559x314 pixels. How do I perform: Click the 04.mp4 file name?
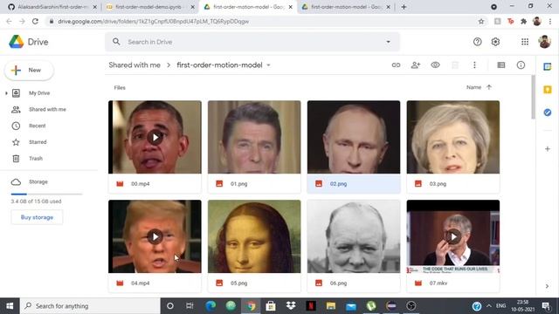140,283
